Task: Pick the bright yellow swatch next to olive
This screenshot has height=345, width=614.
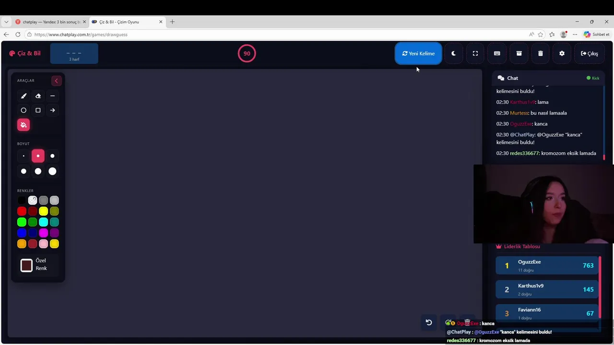Action: tap(44, 211)
